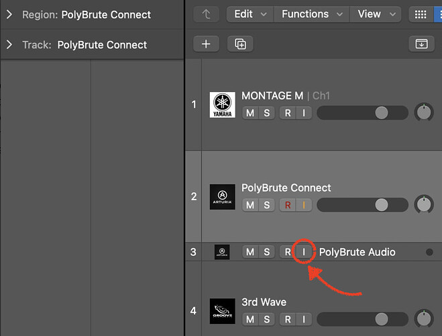Mute the PolyBrute Connect track
Image resolution: width=442 pixels, height=336 pixels.
click(x=250, y=205)
